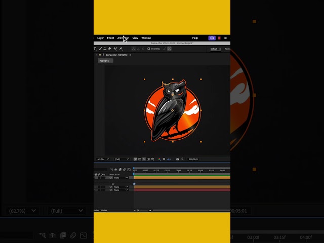Enable Motion Blur timeline icon
324x243 pixels.
click(x=125, y=170)
